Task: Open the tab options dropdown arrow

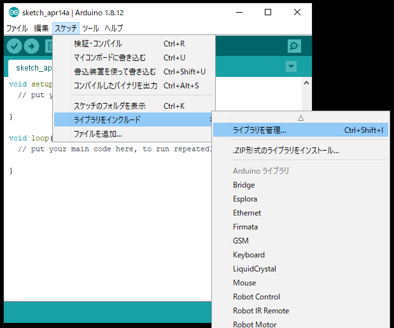Action: (292, 67)
